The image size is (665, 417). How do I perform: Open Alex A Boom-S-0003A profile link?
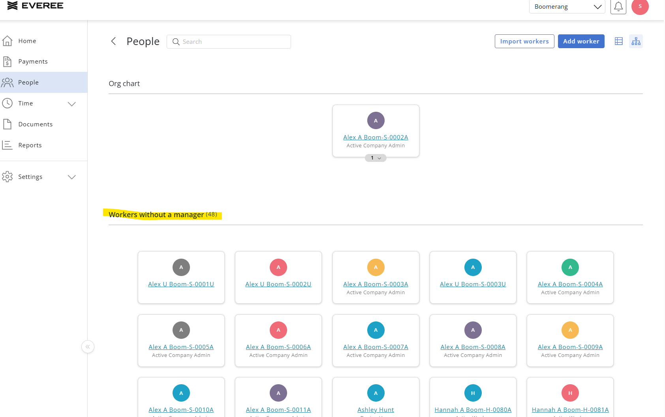(x=376, y=284)
